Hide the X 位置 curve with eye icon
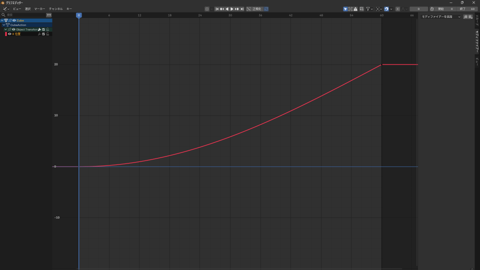Viewport: 480px width, 270px height. pyautogui.click(x=9, y=34)
